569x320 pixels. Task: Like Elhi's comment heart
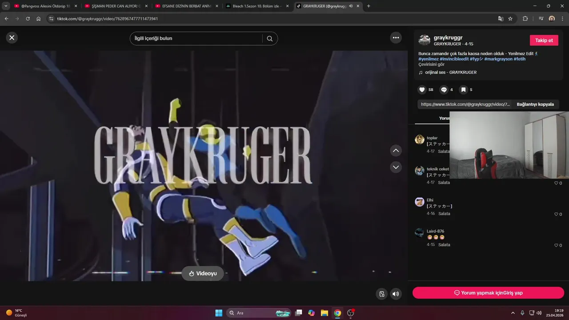click(556, 214)
